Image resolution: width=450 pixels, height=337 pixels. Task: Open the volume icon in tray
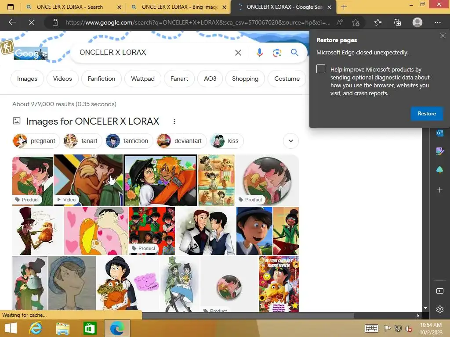pos(409,329)
